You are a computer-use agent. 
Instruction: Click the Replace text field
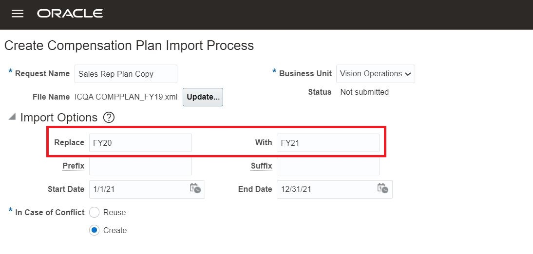[x=140, y=143]
